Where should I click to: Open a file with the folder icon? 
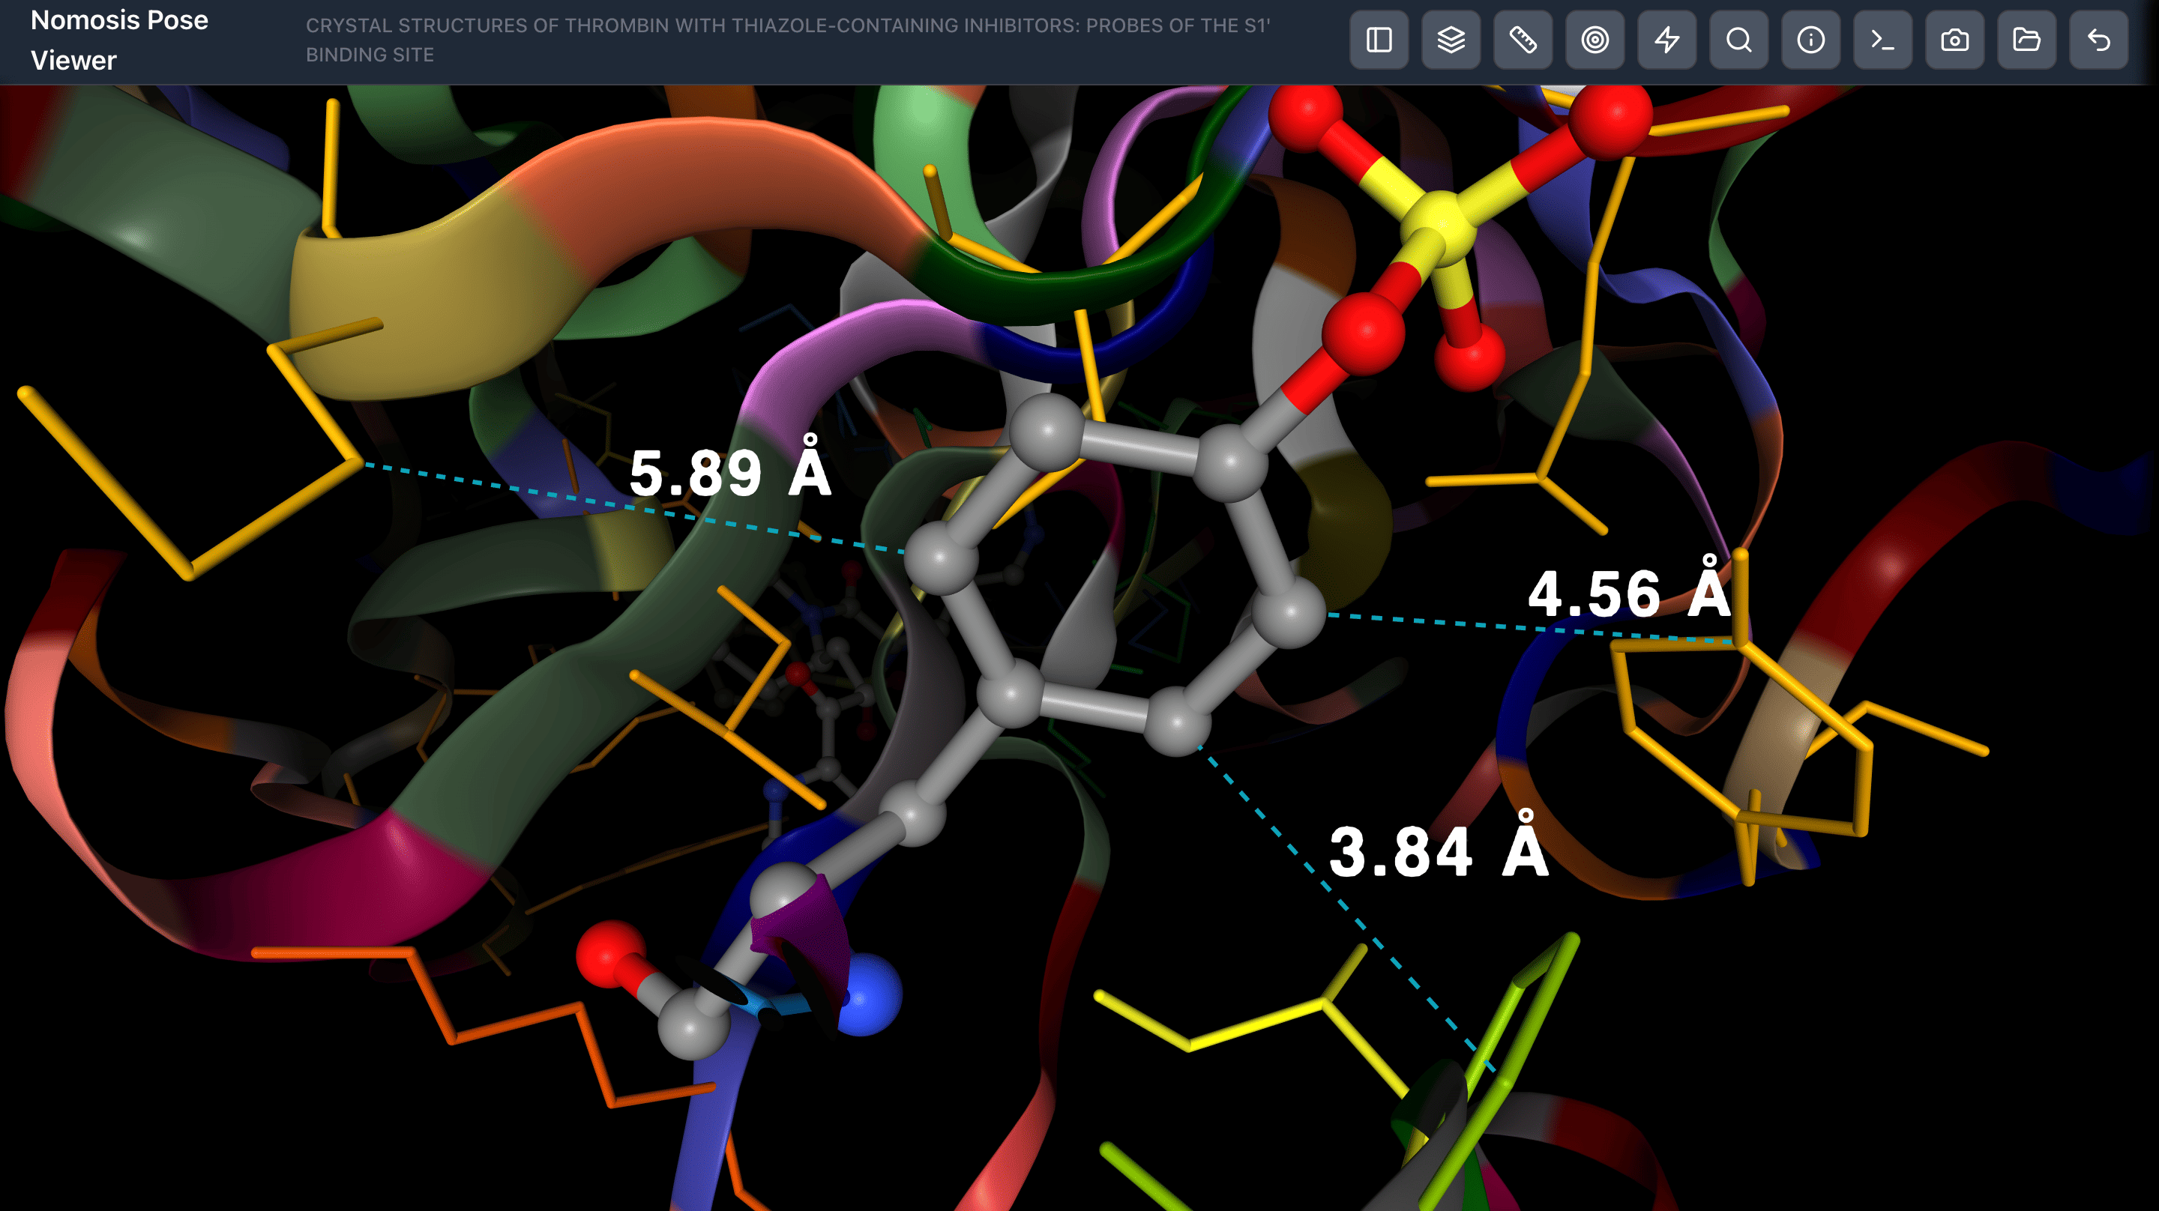point(2026,40)
